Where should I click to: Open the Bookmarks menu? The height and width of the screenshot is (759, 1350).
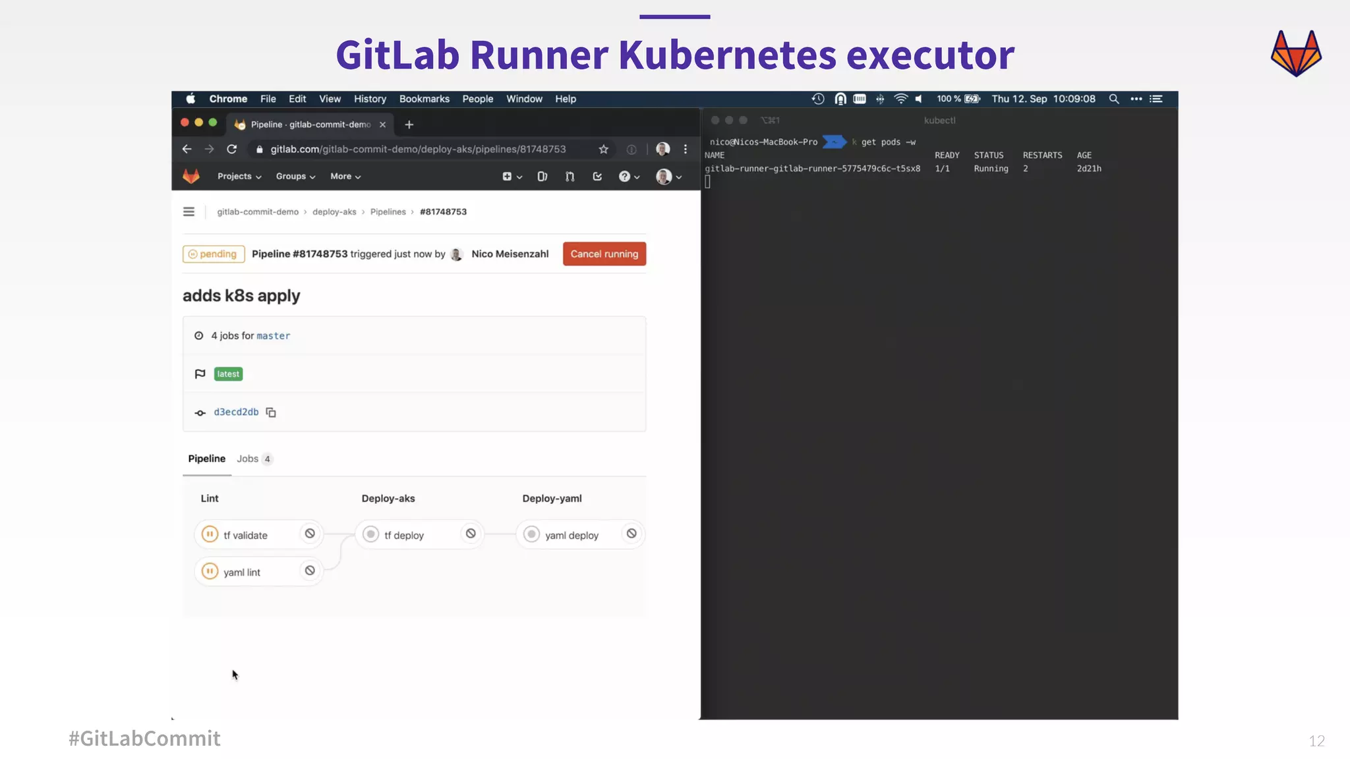coord(424,99)
